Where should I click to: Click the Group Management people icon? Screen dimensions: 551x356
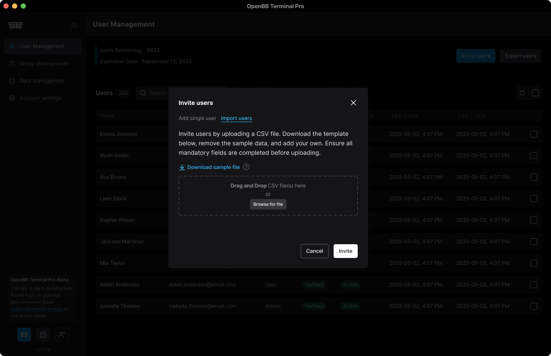coord(12,64)
